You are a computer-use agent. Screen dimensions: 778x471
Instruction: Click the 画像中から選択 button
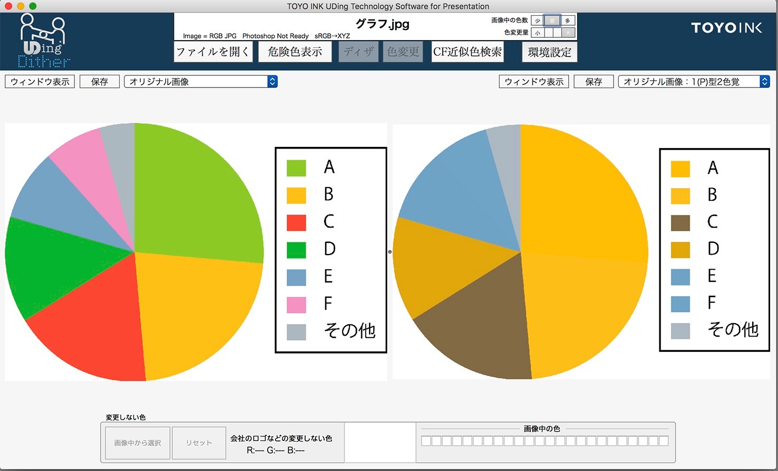(x=138, y=443)
